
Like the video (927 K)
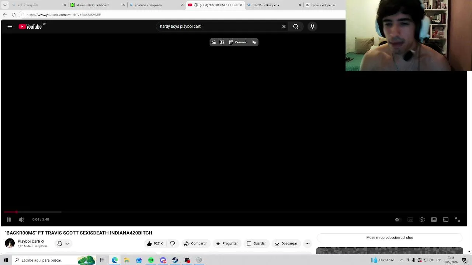pos(155,244)
